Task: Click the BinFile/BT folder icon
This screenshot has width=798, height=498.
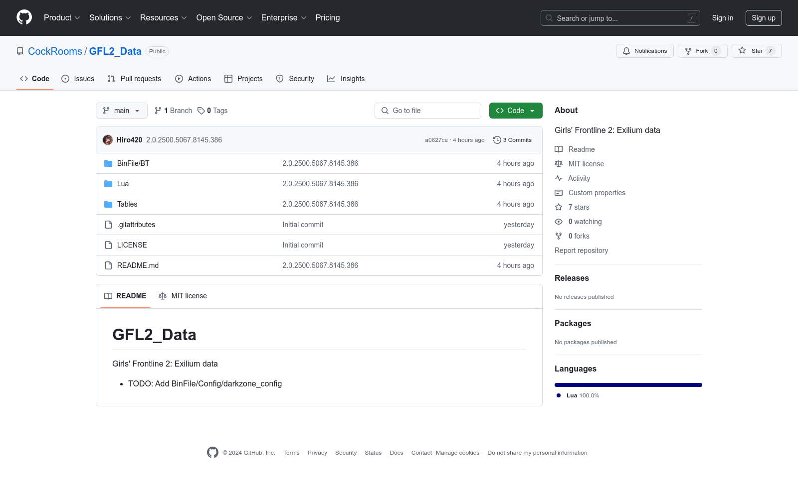Action: (x=108, y=163)
